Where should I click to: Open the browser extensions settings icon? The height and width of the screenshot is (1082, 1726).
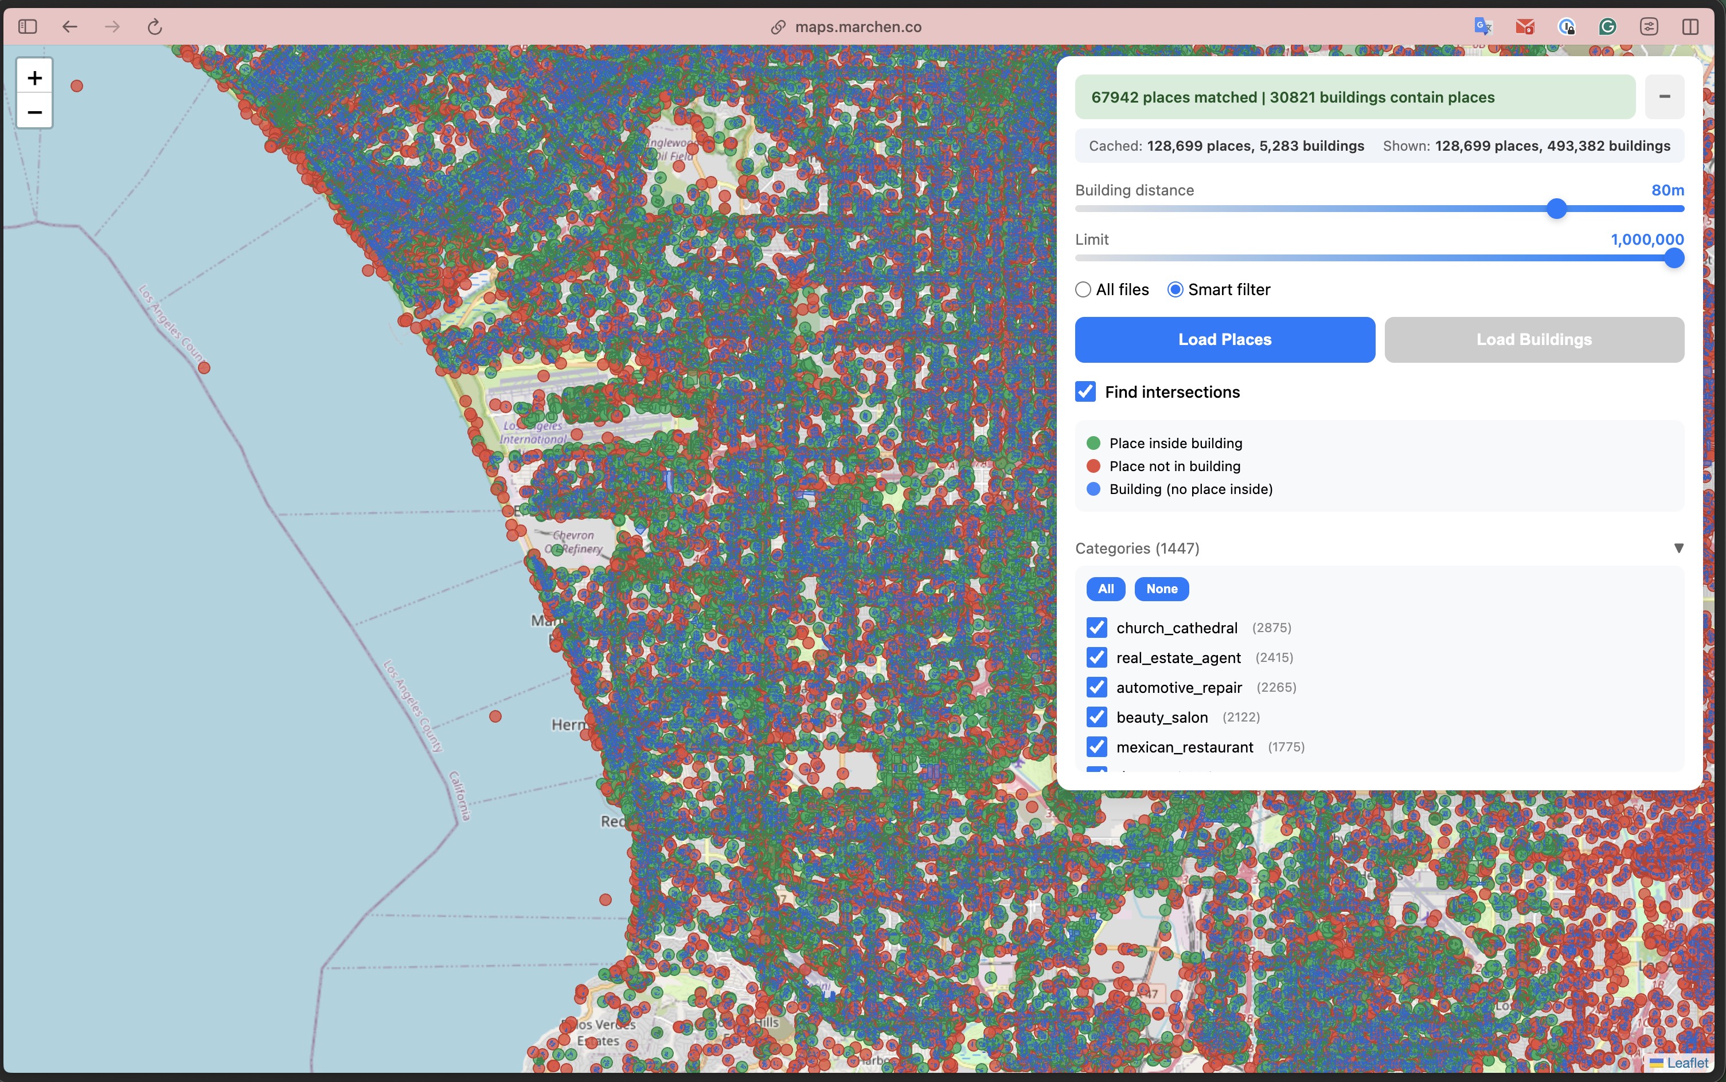click(1649, 26)
